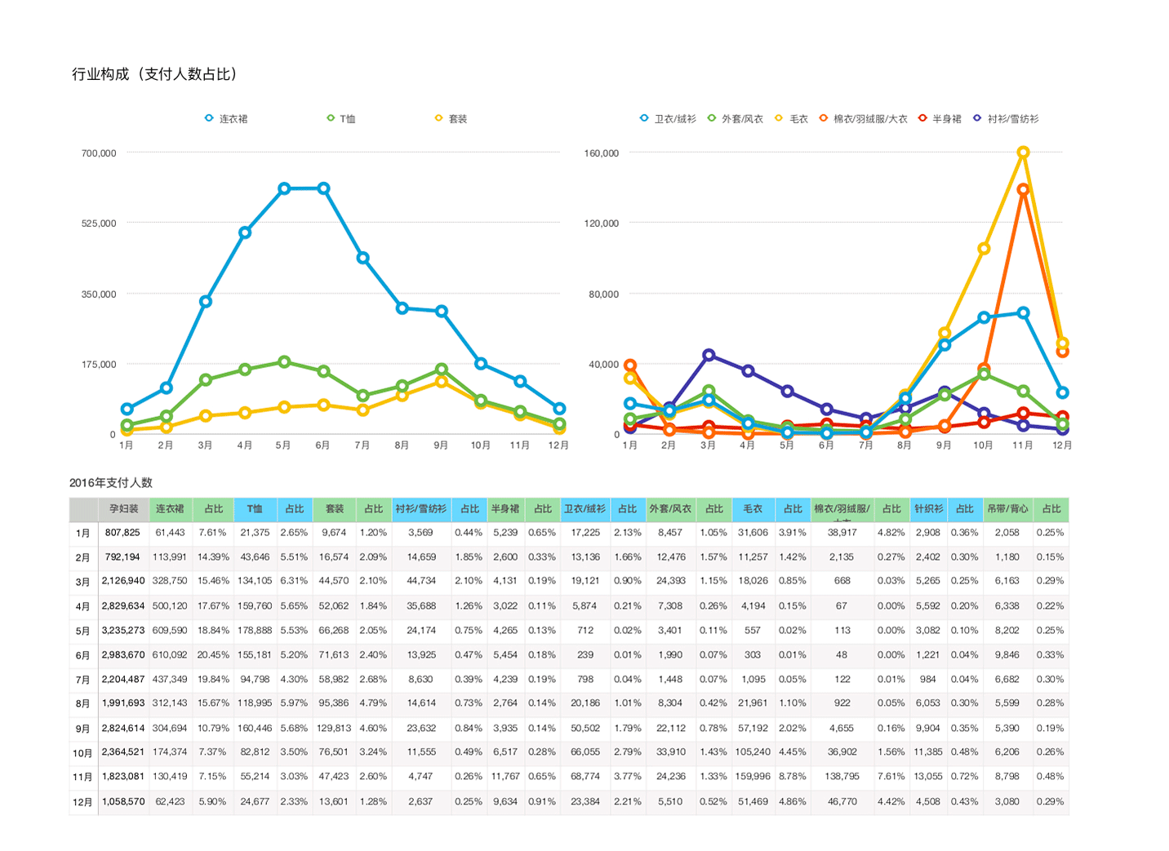1169x851 pixels.
Task: Click the orange 棉衣 peak point at 11月
Action: click(x=1023, y=189)
